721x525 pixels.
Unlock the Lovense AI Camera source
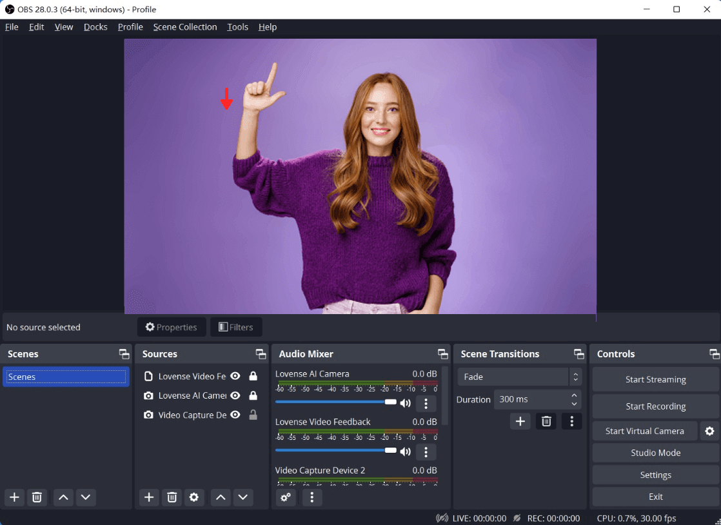pyautogui.click(x=253, y=395)
